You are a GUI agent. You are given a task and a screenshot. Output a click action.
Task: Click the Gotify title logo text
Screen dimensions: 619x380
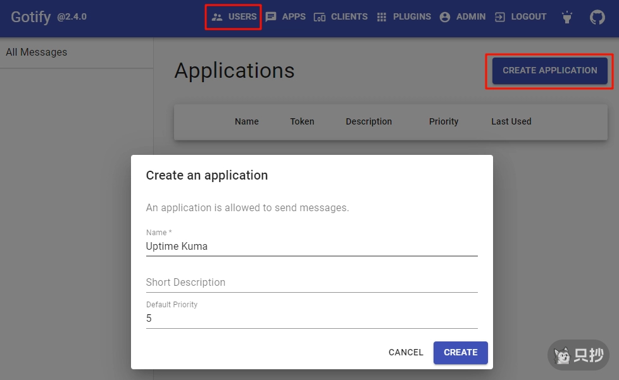(x=30, y=17)
